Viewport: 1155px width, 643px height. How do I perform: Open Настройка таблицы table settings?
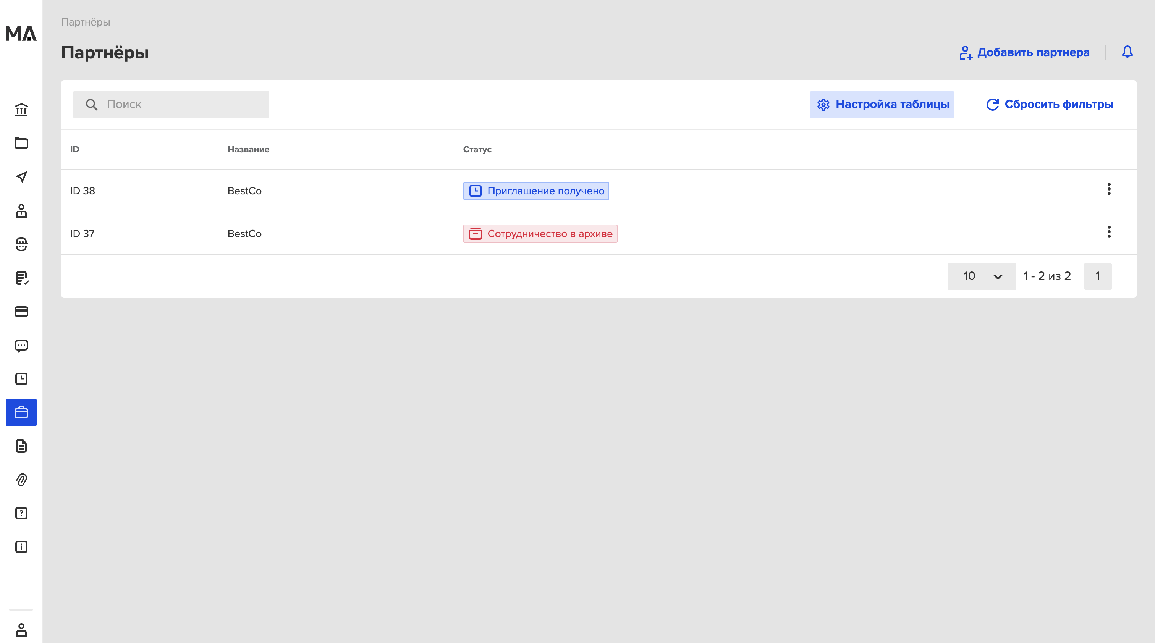click(x=882, y=104)
